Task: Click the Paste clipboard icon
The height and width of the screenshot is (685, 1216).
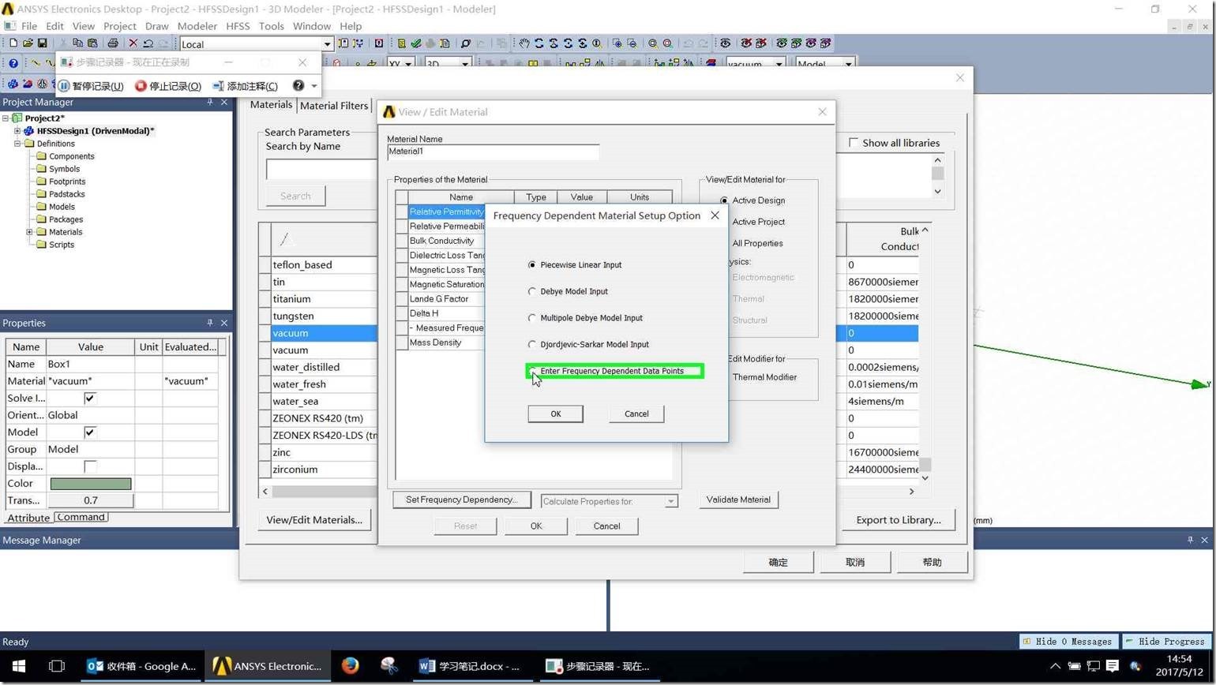Action: 92,43
